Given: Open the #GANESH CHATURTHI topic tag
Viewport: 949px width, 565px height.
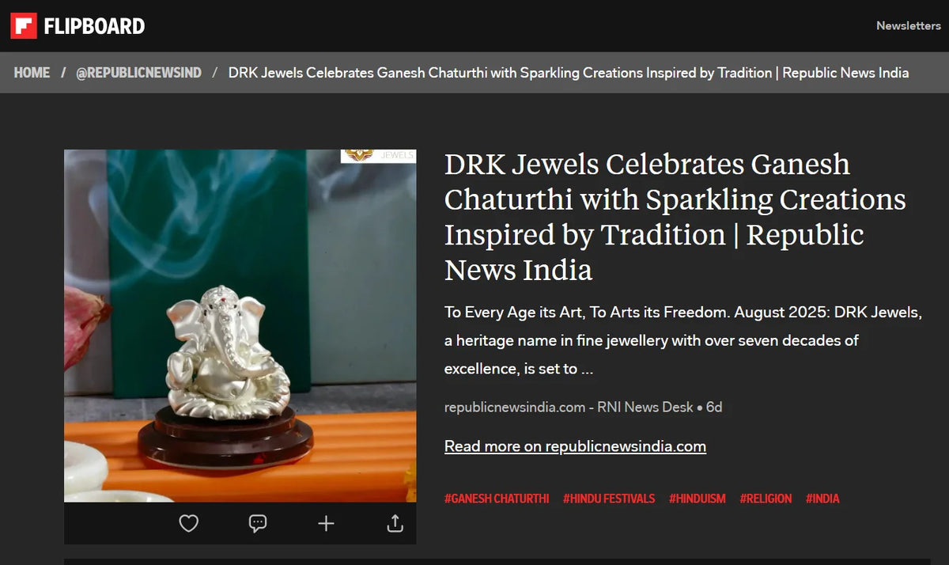Looking at the screenshot, I should tap(497, 499).
